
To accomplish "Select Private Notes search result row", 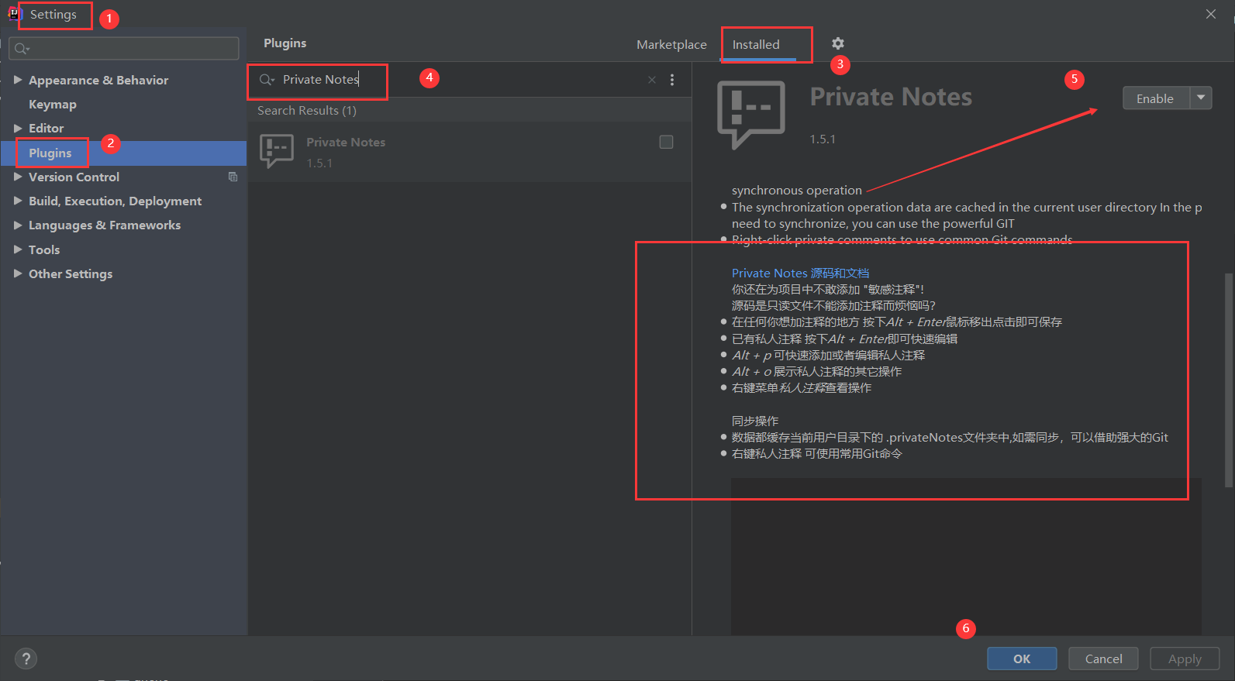I will click(470, 152).
